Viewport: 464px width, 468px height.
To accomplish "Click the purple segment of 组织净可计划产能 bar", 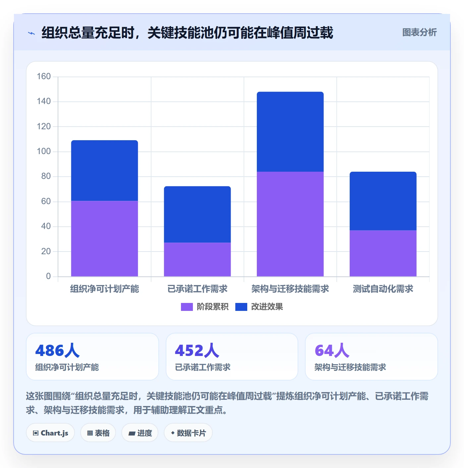I will pos(104,239).
